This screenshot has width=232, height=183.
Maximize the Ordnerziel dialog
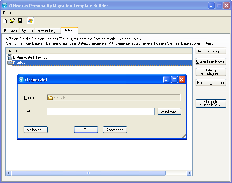[174, 79]
